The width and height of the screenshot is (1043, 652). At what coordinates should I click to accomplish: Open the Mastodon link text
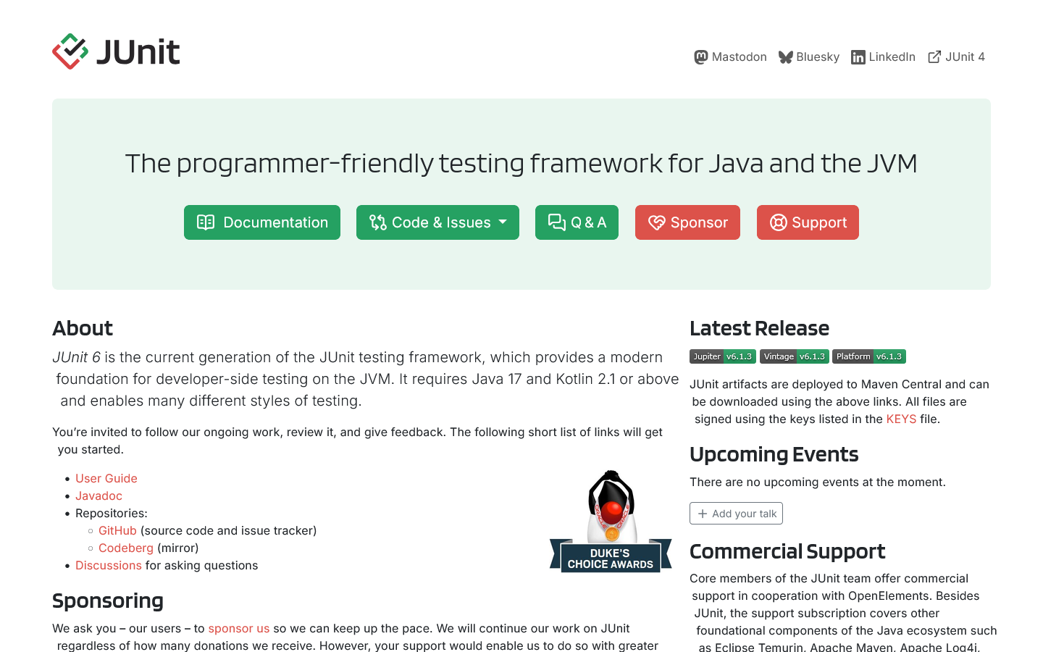click(x=739, y=57)
